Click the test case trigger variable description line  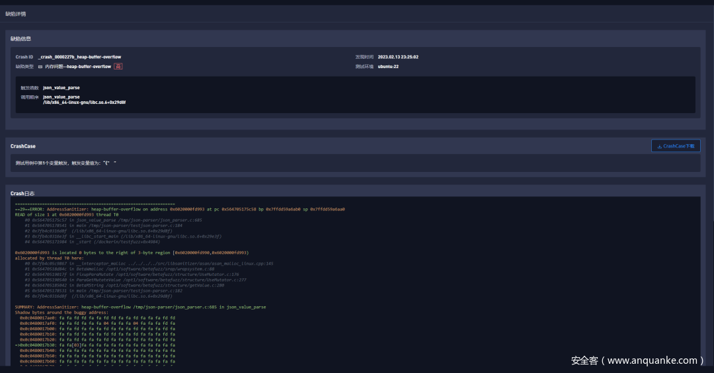tap(66, 163)
